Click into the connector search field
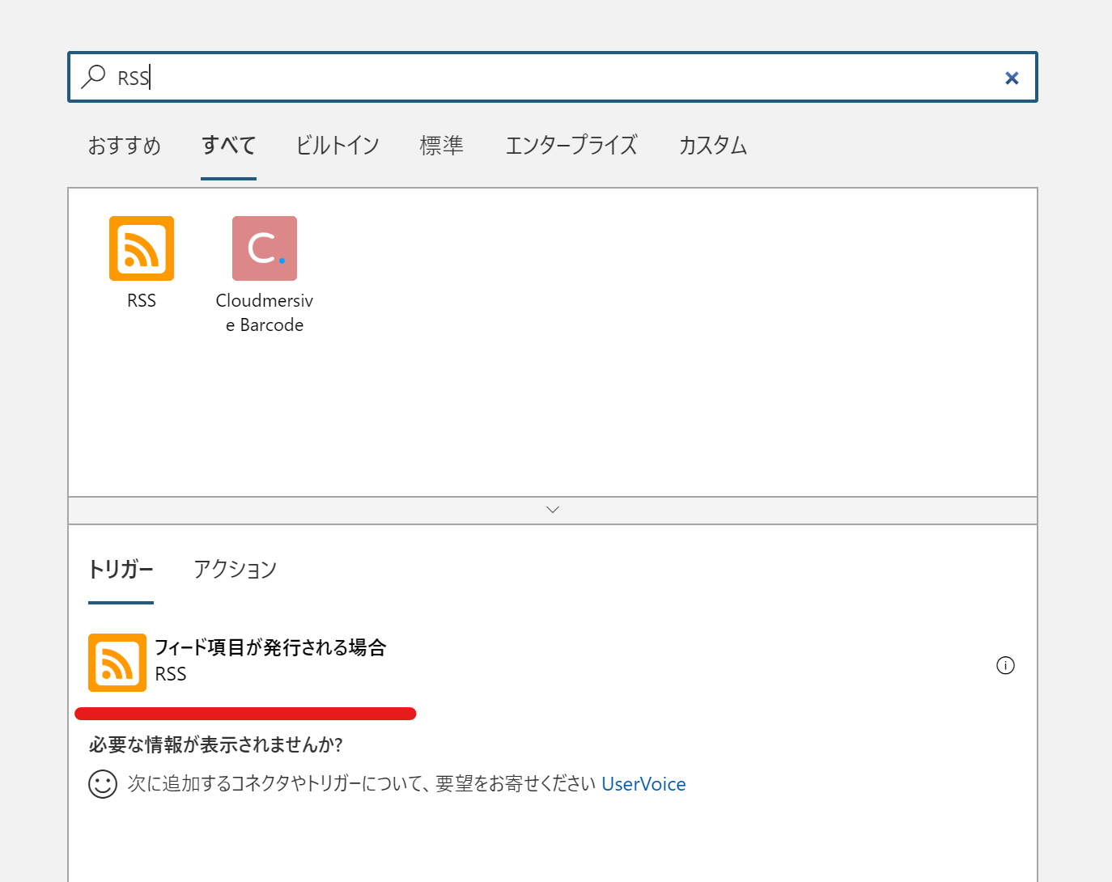Image resolution: width=1112 pixels, height=882 pixels. 552,78
